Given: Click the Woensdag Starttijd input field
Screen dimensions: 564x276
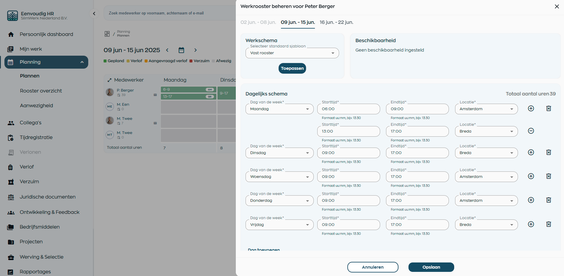Looking at the screenshot, I should [348, 177].
